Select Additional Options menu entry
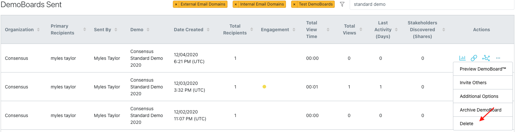Image resolution: width=517 pixels, height=132 pixels. tap(479, 96)
